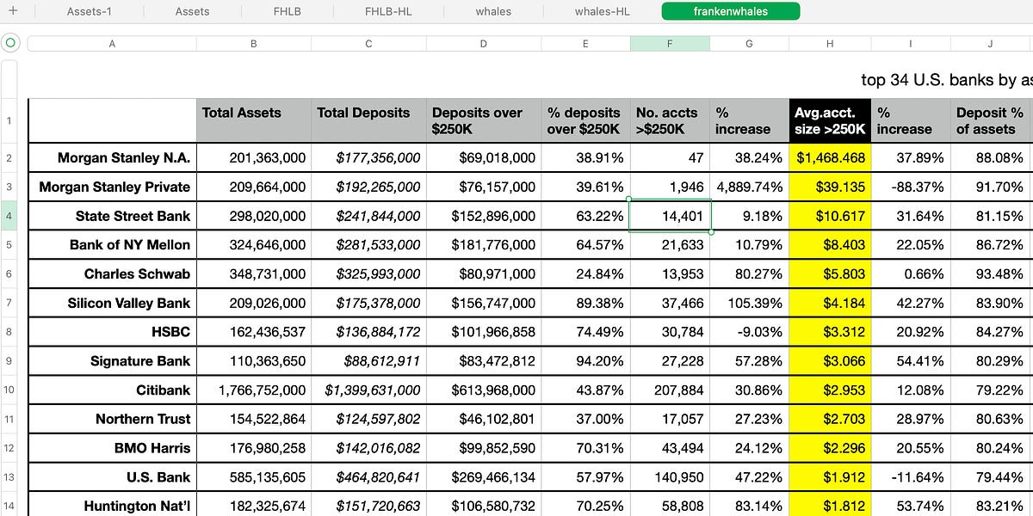Click the Deposit % of assets header
Screen dimensions: 1033x516
pos(990,120)
